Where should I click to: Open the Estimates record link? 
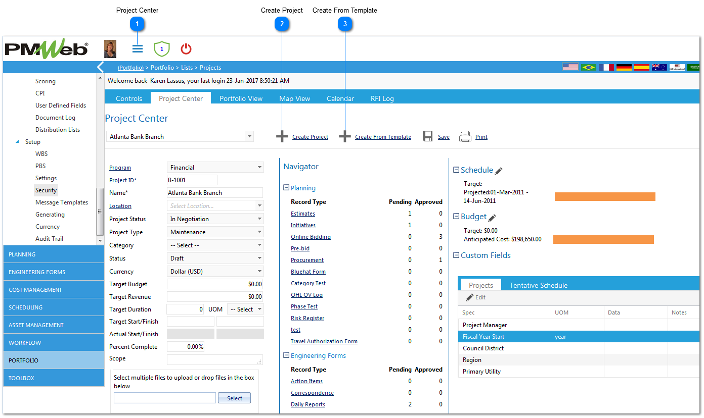tap(303, 214)
